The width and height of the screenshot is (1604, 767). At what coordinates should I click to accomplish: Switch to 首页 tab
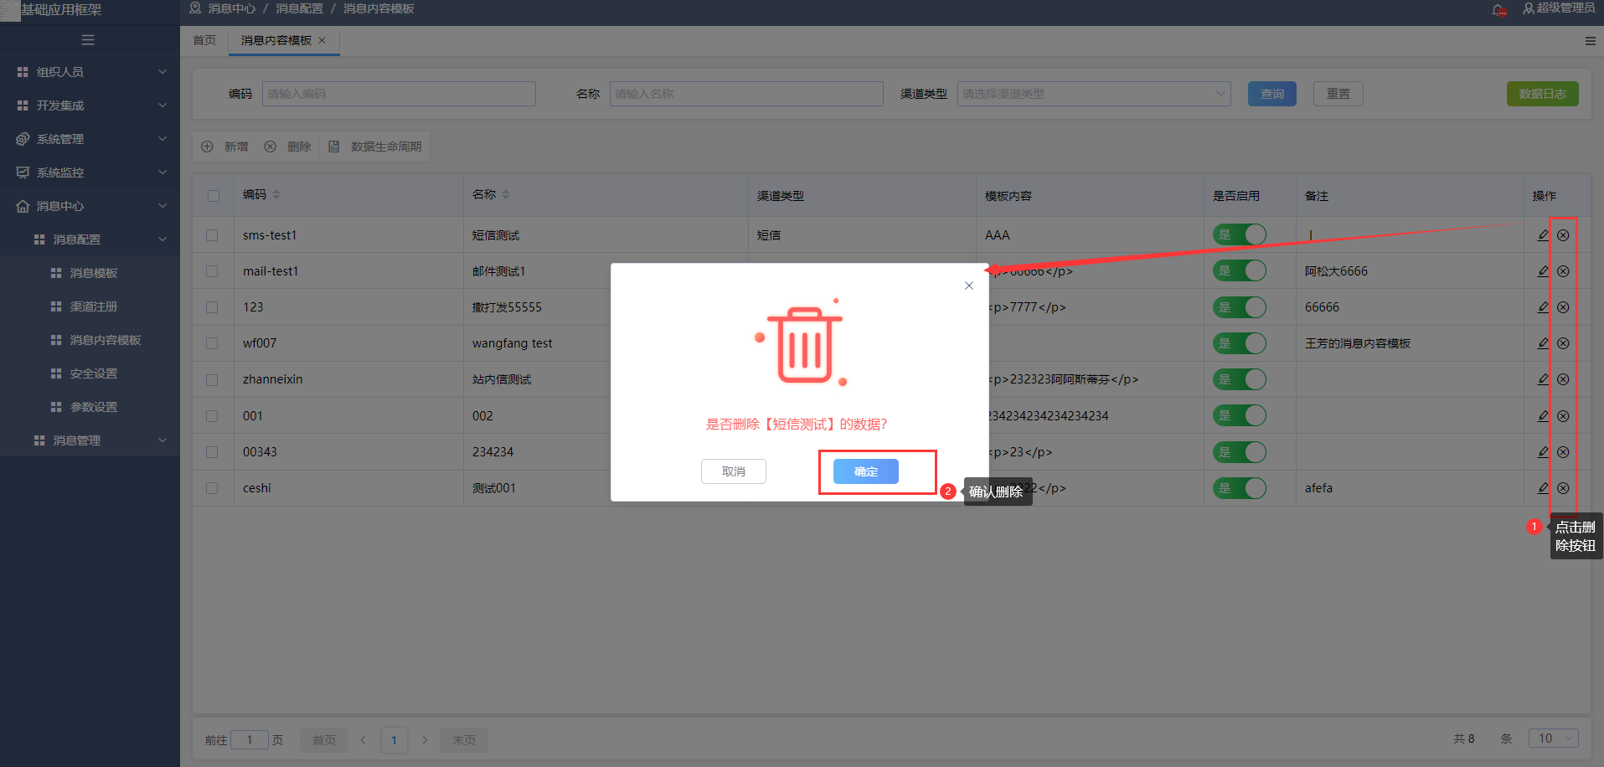(x=204, y=40)
